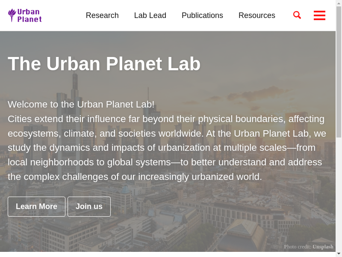Open the Research menu item
This screenshot has height=257, width=342.
point(102,15)
